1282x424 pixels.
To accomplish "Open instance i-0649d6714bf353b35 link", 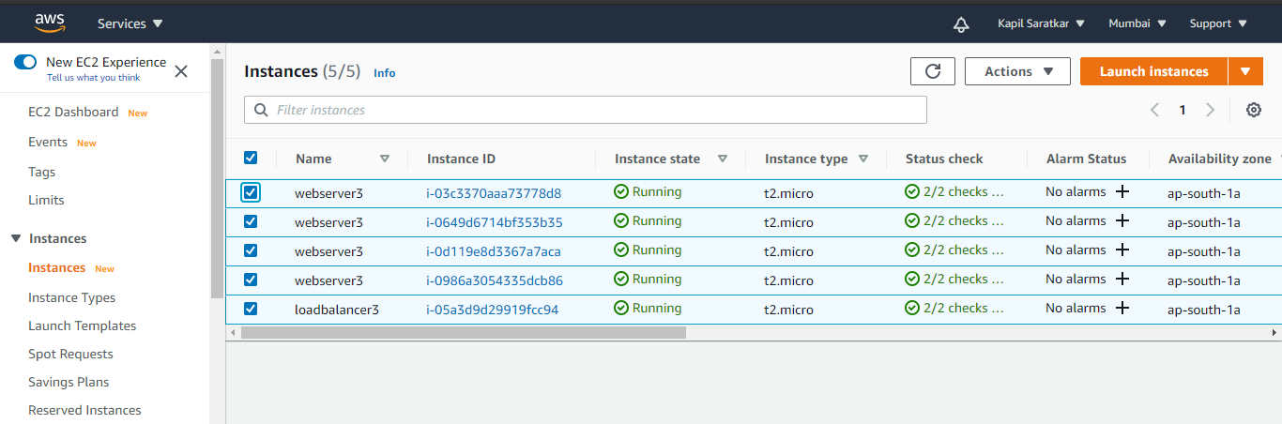I will coord(495,222).
